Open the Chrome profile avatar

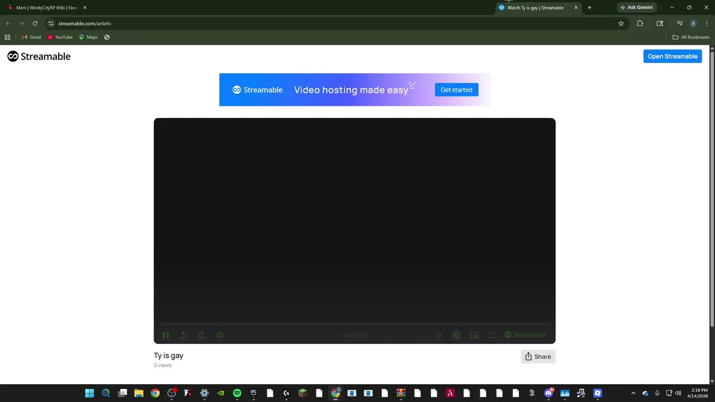(693, 23)
